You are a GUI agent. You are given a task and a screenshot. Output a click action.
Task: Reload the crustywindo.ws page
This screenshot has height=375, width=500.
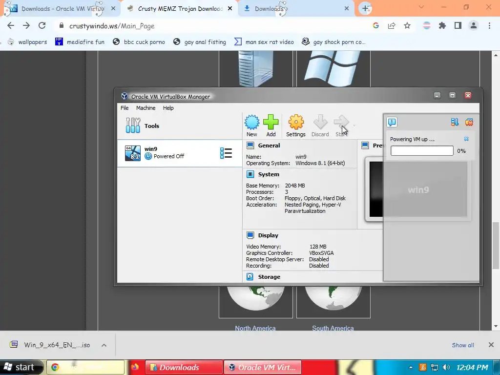[42, 25]
